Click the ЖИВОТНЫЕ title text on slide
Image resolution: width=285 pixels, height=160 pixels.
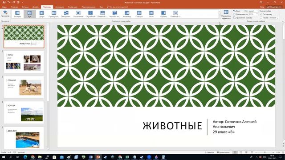pyautogui.click(x=172, y=126)
